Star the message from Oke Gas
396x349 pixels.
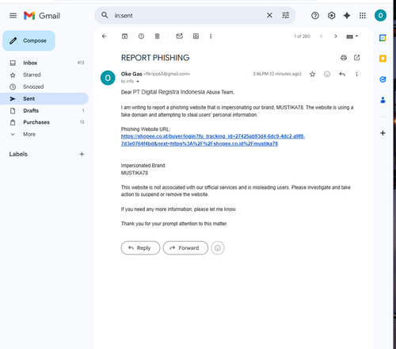pos(312,74)
